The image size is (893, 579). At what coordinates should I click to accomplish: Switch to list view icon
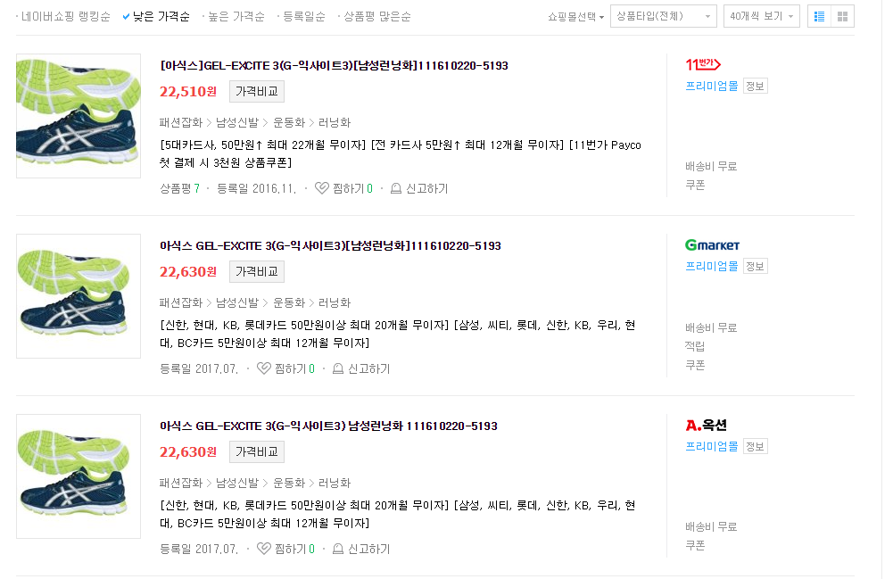pyautogui.click(x=820, y=17)
